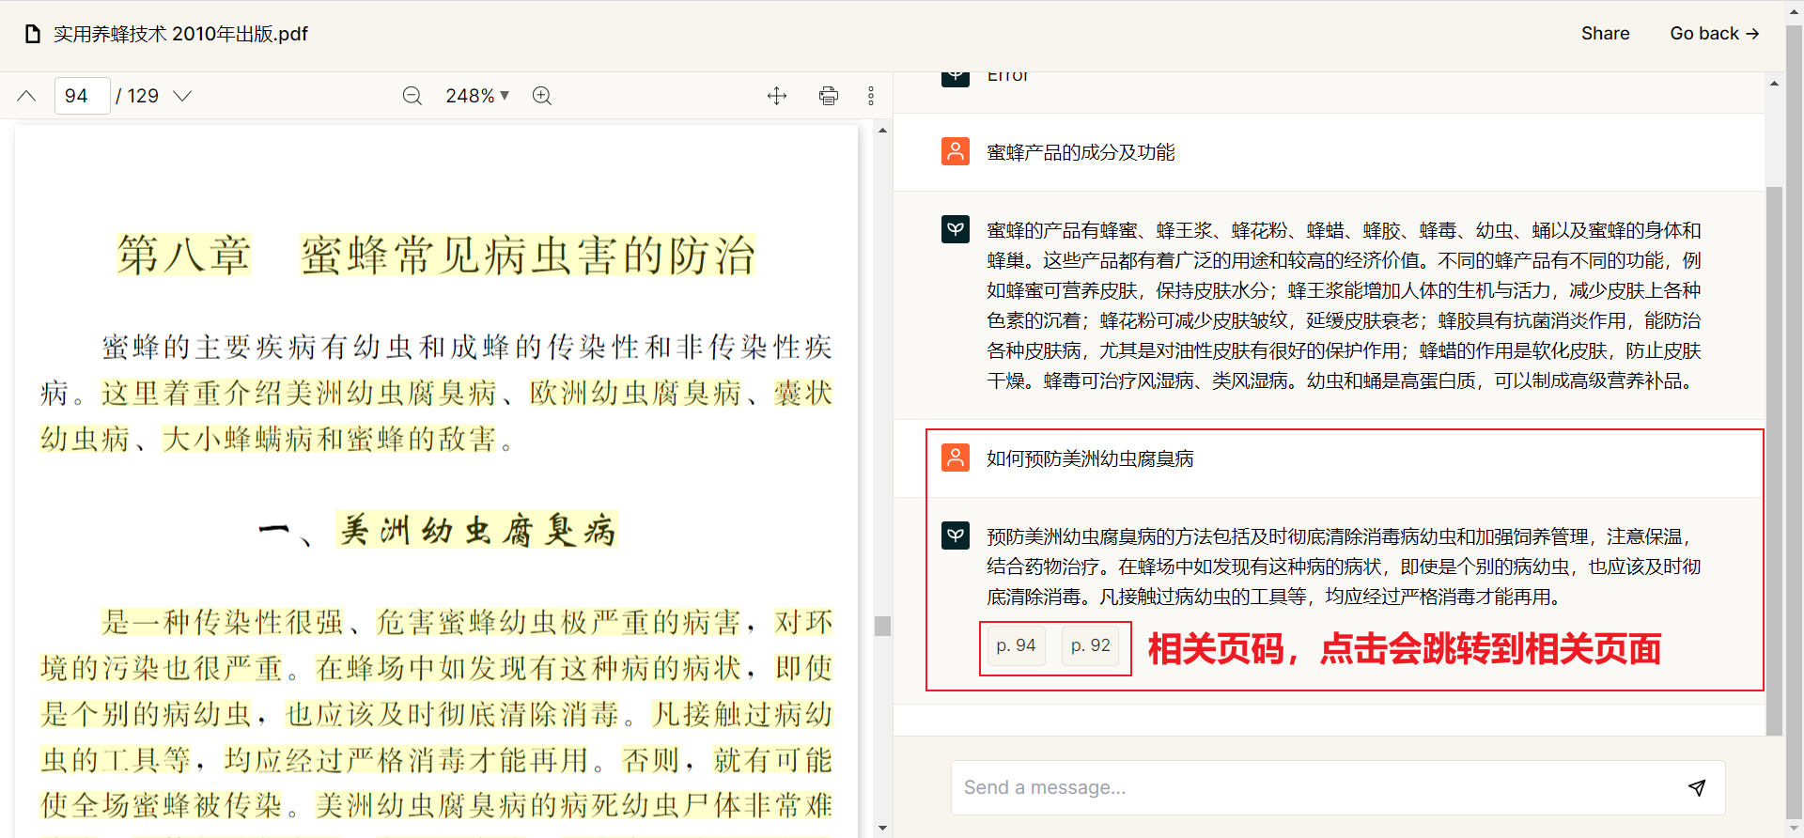Go to the previous page with up chevron
The width and height of the screenshot is (1804, 838).
click(26, 96)
